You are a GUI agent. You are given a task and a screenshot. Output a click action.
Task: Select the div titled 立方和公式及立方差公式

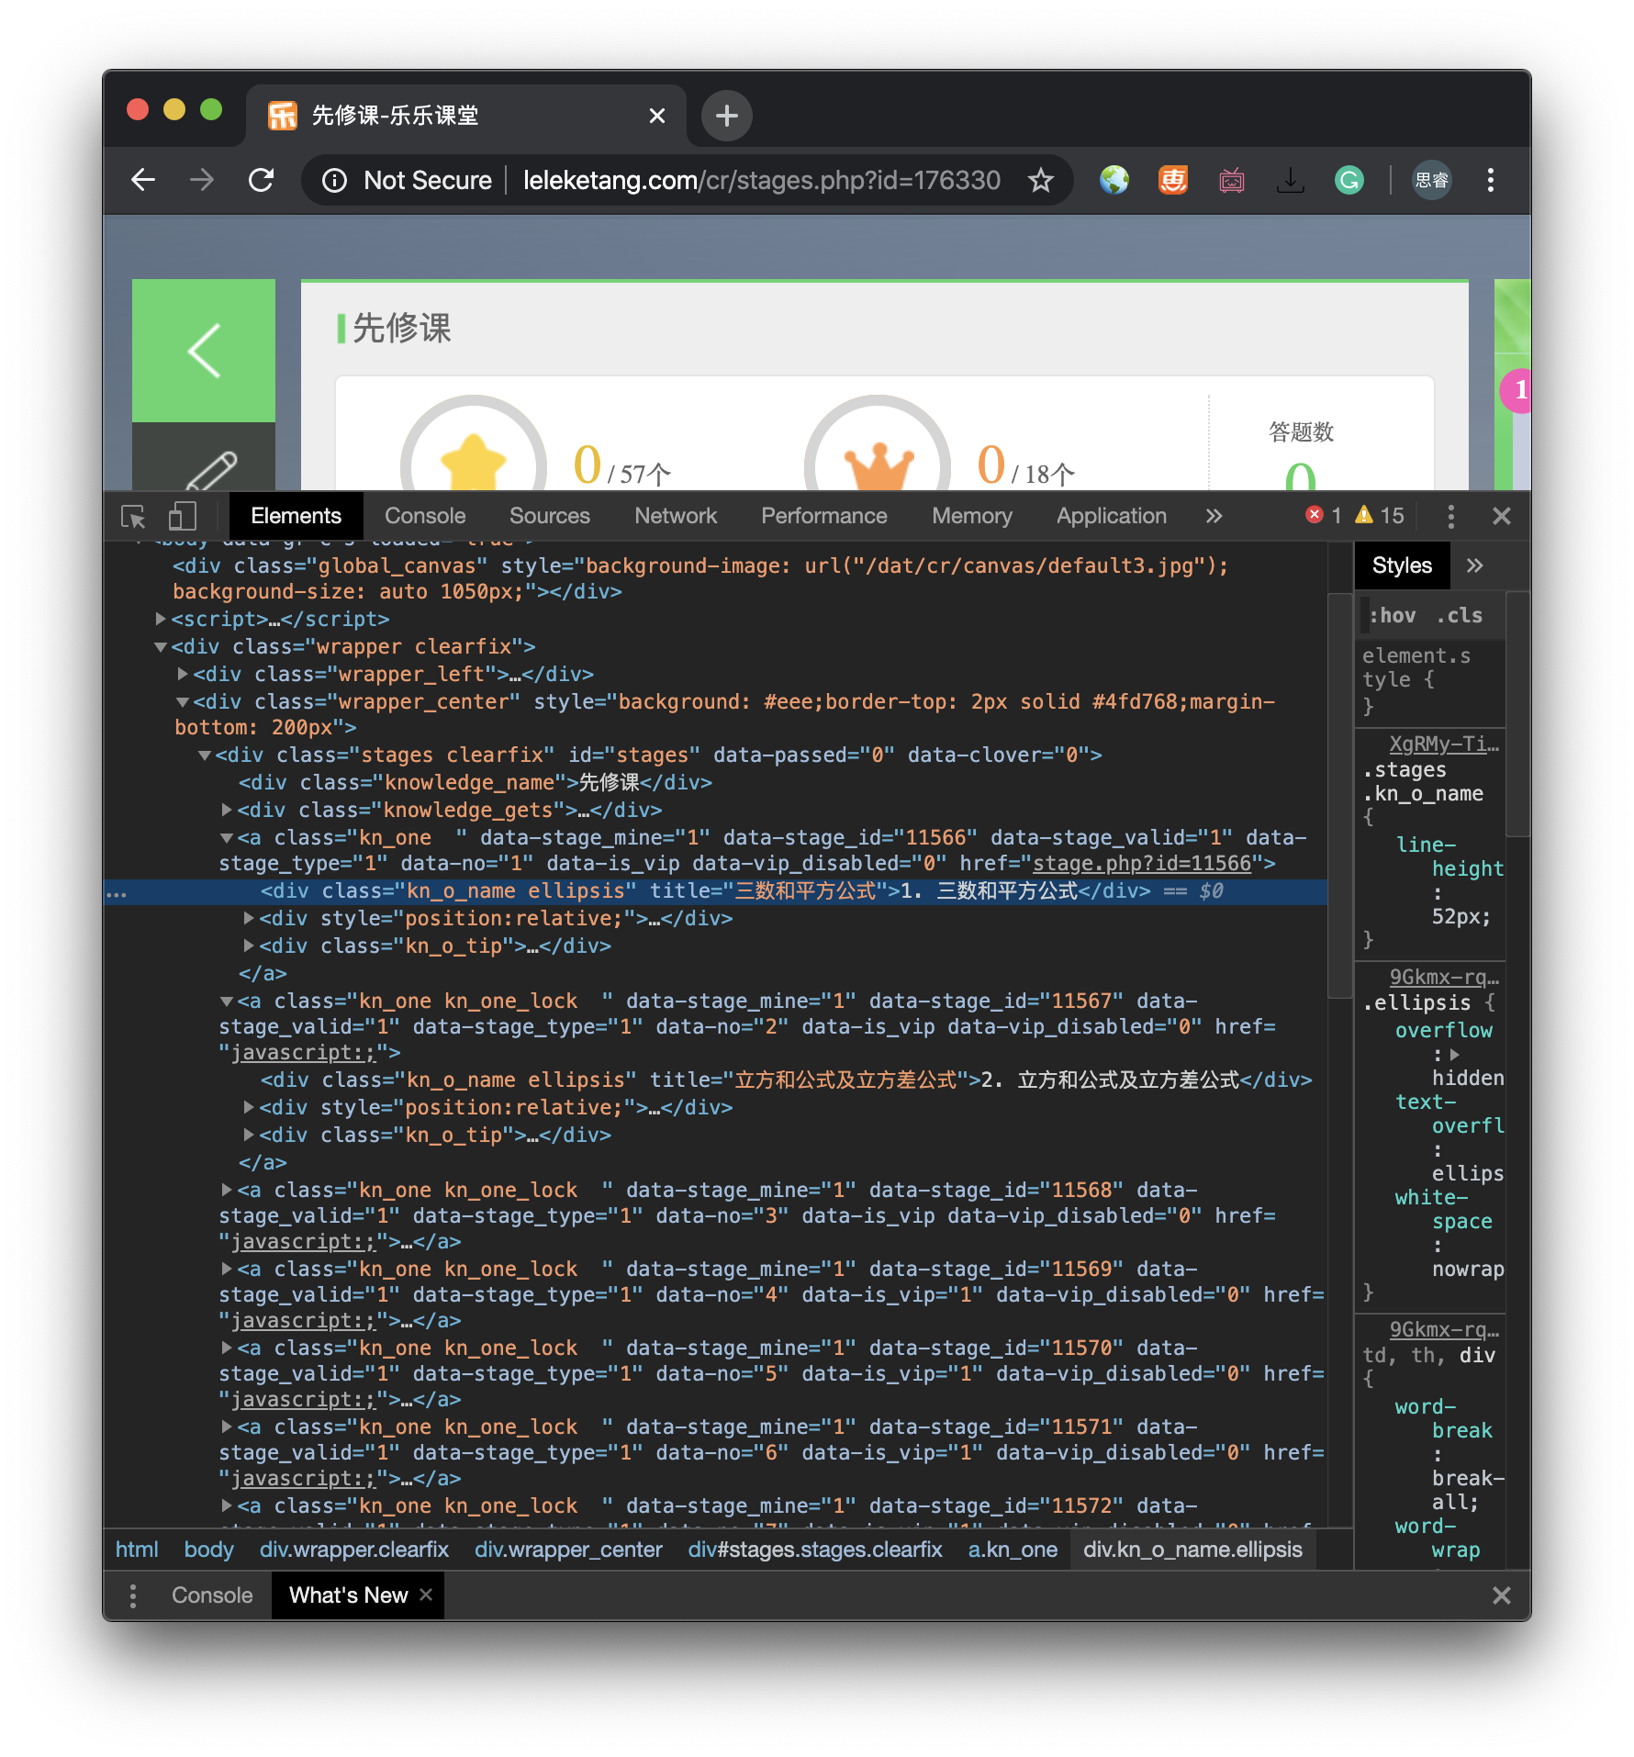click(716, 1080)
